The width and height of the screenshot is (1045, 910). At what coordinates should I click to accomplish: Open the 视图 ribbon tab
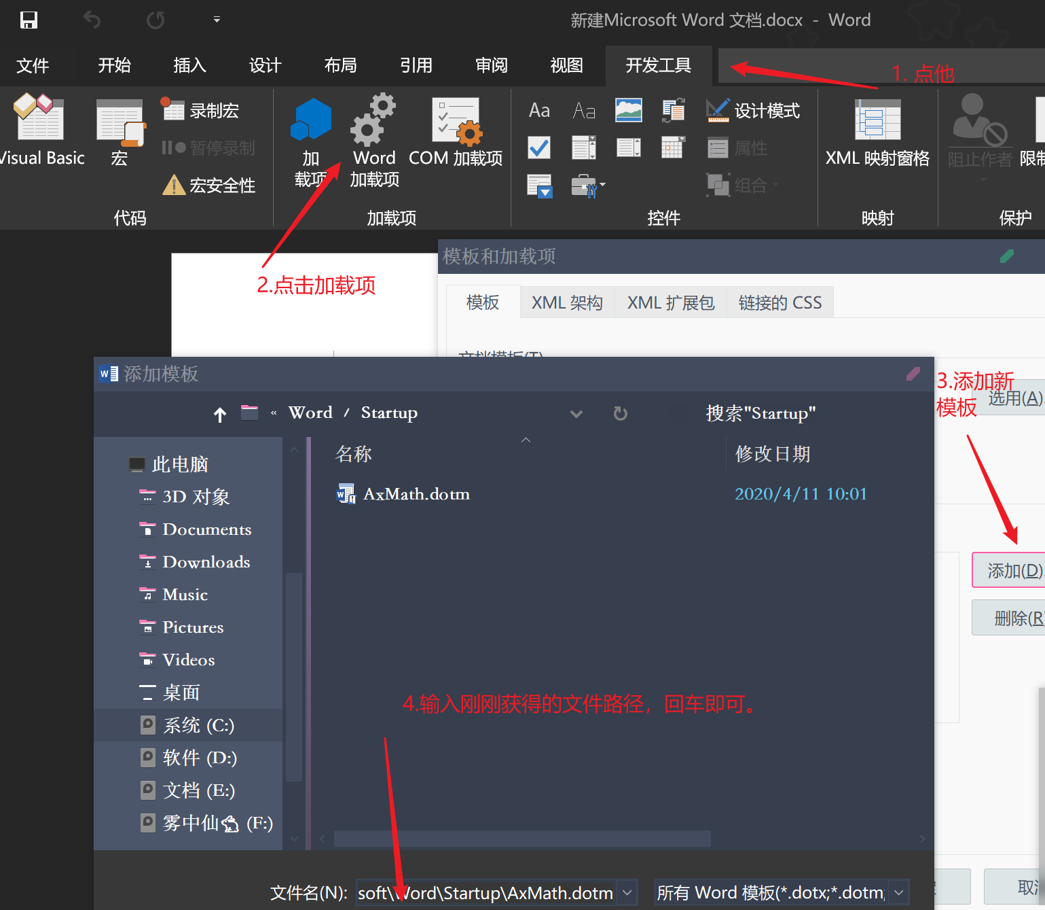(566, 65)
